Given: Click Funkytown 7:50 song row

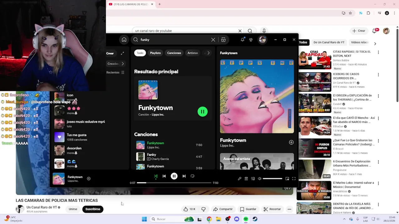Looking at the screenshot, I should pyautogui.click(x=173, y=145).
